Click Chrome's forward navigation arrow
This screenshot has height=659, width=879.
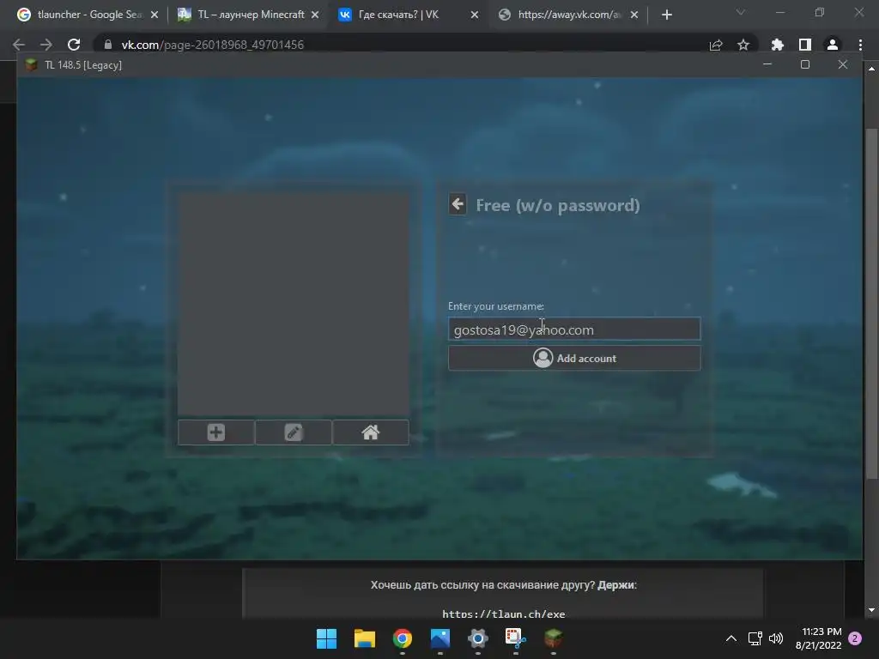[46, 45]
